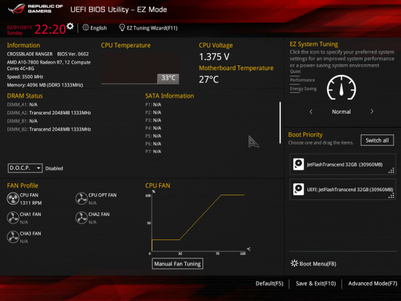Image resolution: width=401 pixels, height=301 pixels.
Task: Click the CPU temperature 33°C graph
Action: tap(140, 69)
